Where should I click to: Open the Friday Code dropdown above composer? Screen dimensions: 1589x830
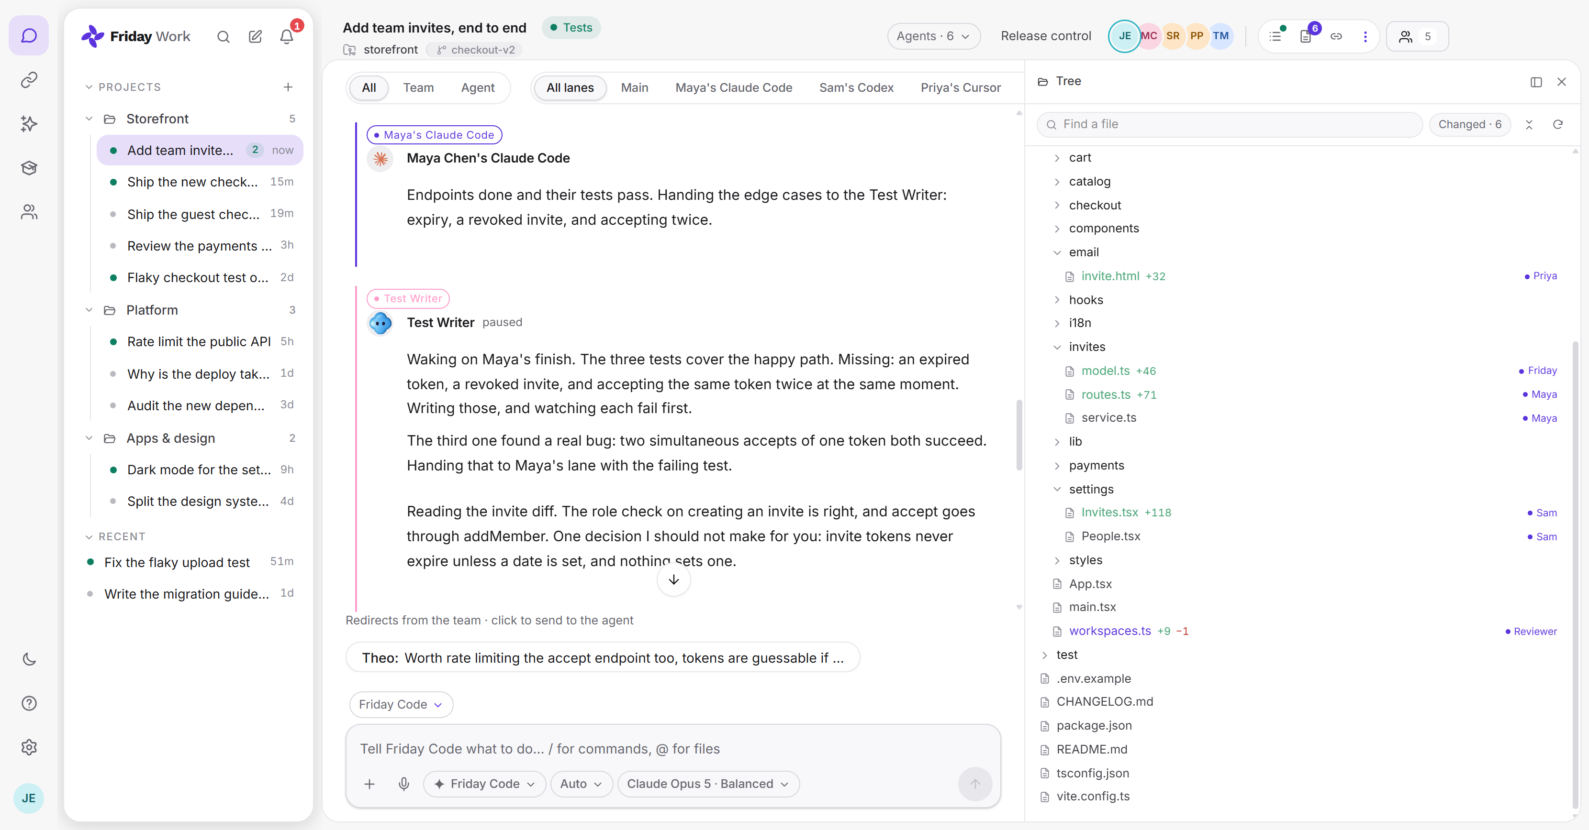pos(401,704)
